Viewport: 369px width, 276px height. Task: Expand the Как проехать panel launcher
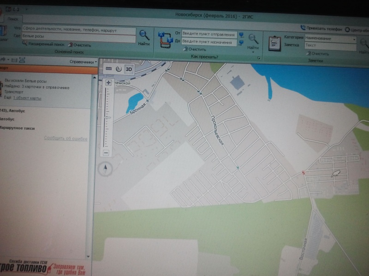(x=259, y=58)
